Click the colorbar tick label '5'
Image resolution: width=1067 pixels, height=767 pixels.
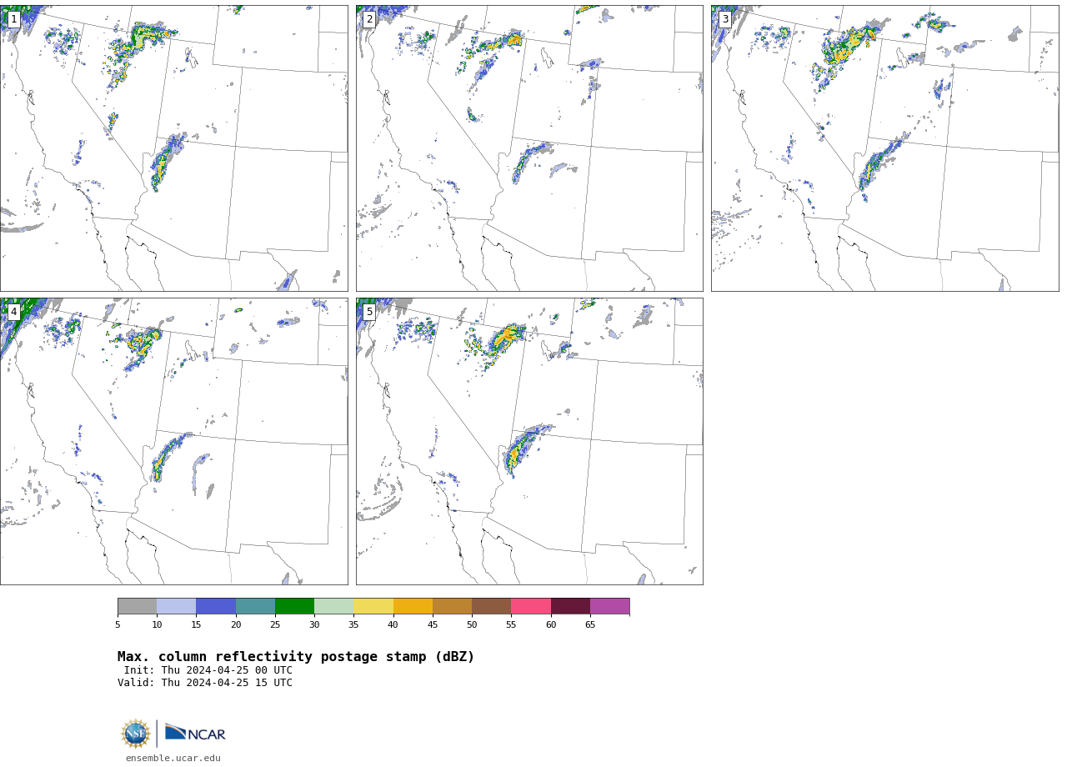pos(118,625)
